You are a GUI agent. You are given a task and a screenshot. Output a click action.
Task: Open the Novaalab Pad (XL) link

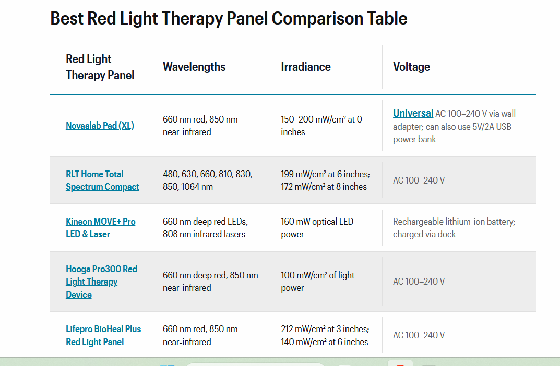(100, 126)
